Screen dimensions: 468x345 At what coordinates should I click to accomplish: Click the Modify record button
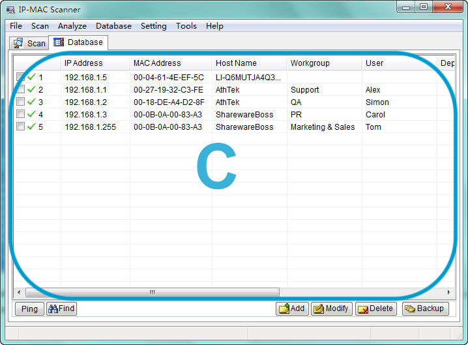331,308
